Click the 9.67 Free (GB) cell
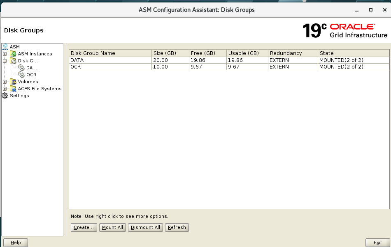This screenshot has height=247, width=391. click(208, 66)
